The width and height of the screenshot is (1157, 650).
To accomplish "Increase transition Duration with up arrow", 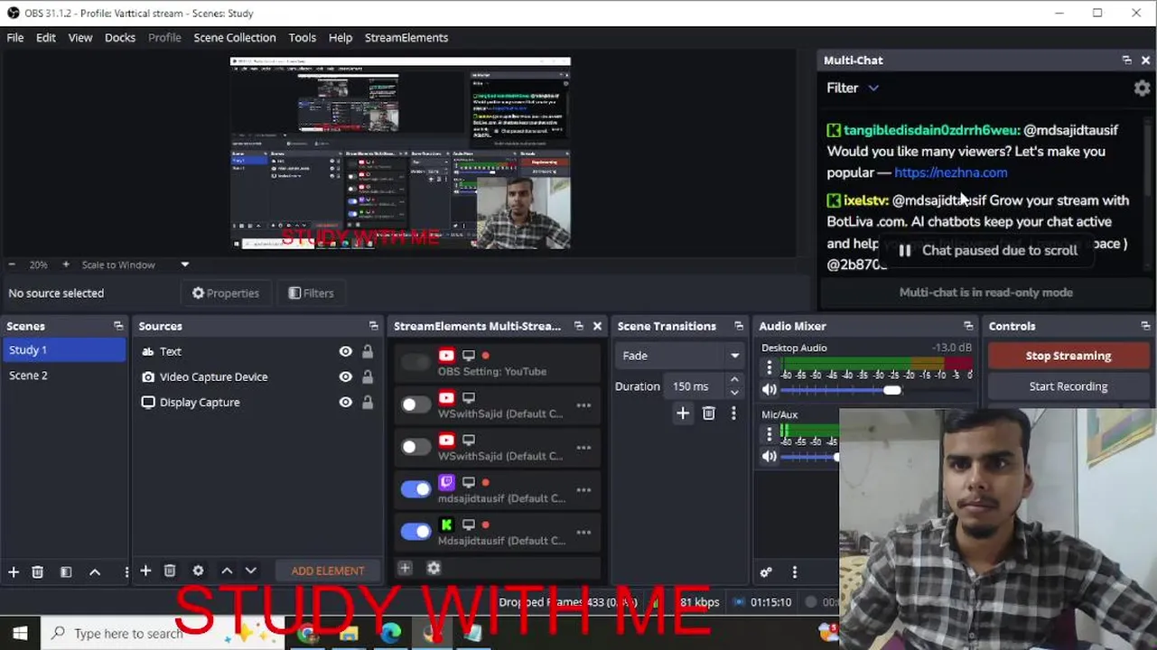I will 734,380.
